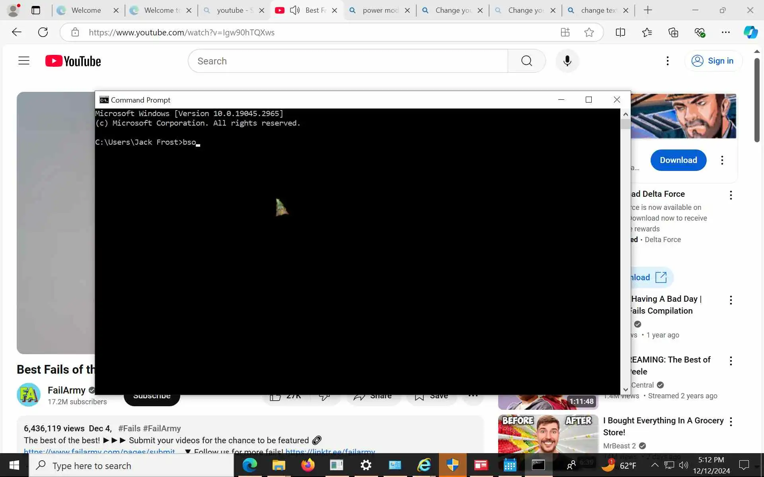Add page to favorites star icon
The width and height of the screenshot is (764, 477).
click(589, 32)
